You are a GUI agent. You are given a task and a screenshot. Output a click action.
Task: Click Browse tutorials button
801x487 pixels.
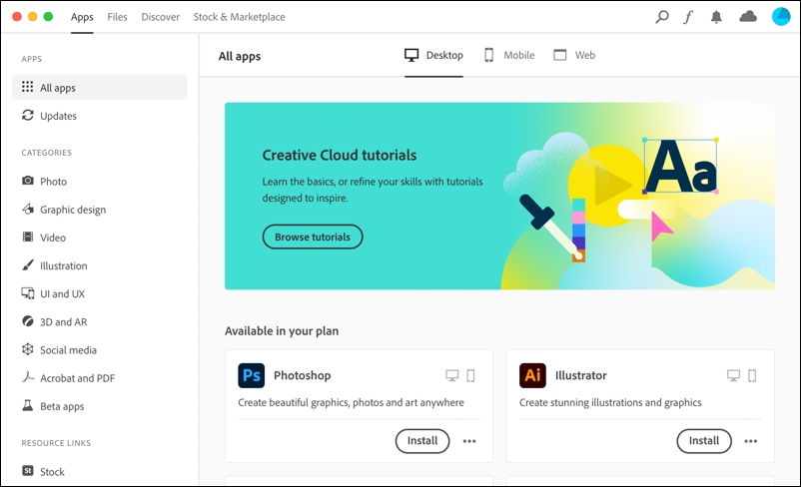(x=313, y=237)
